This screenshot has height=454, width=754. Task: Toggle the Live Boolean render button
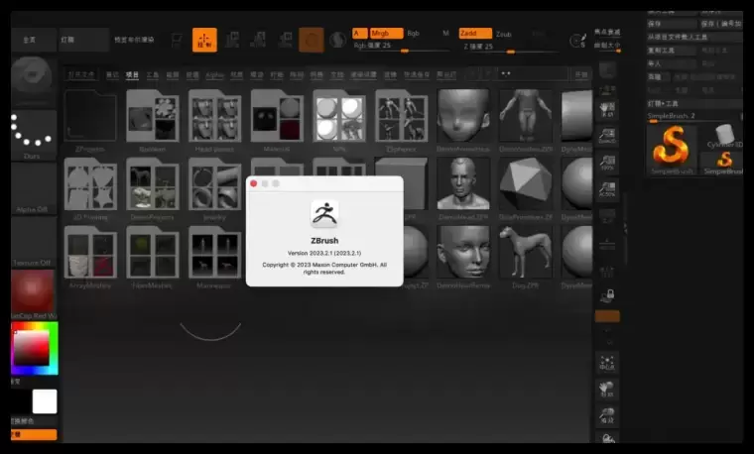coord(134,40)
